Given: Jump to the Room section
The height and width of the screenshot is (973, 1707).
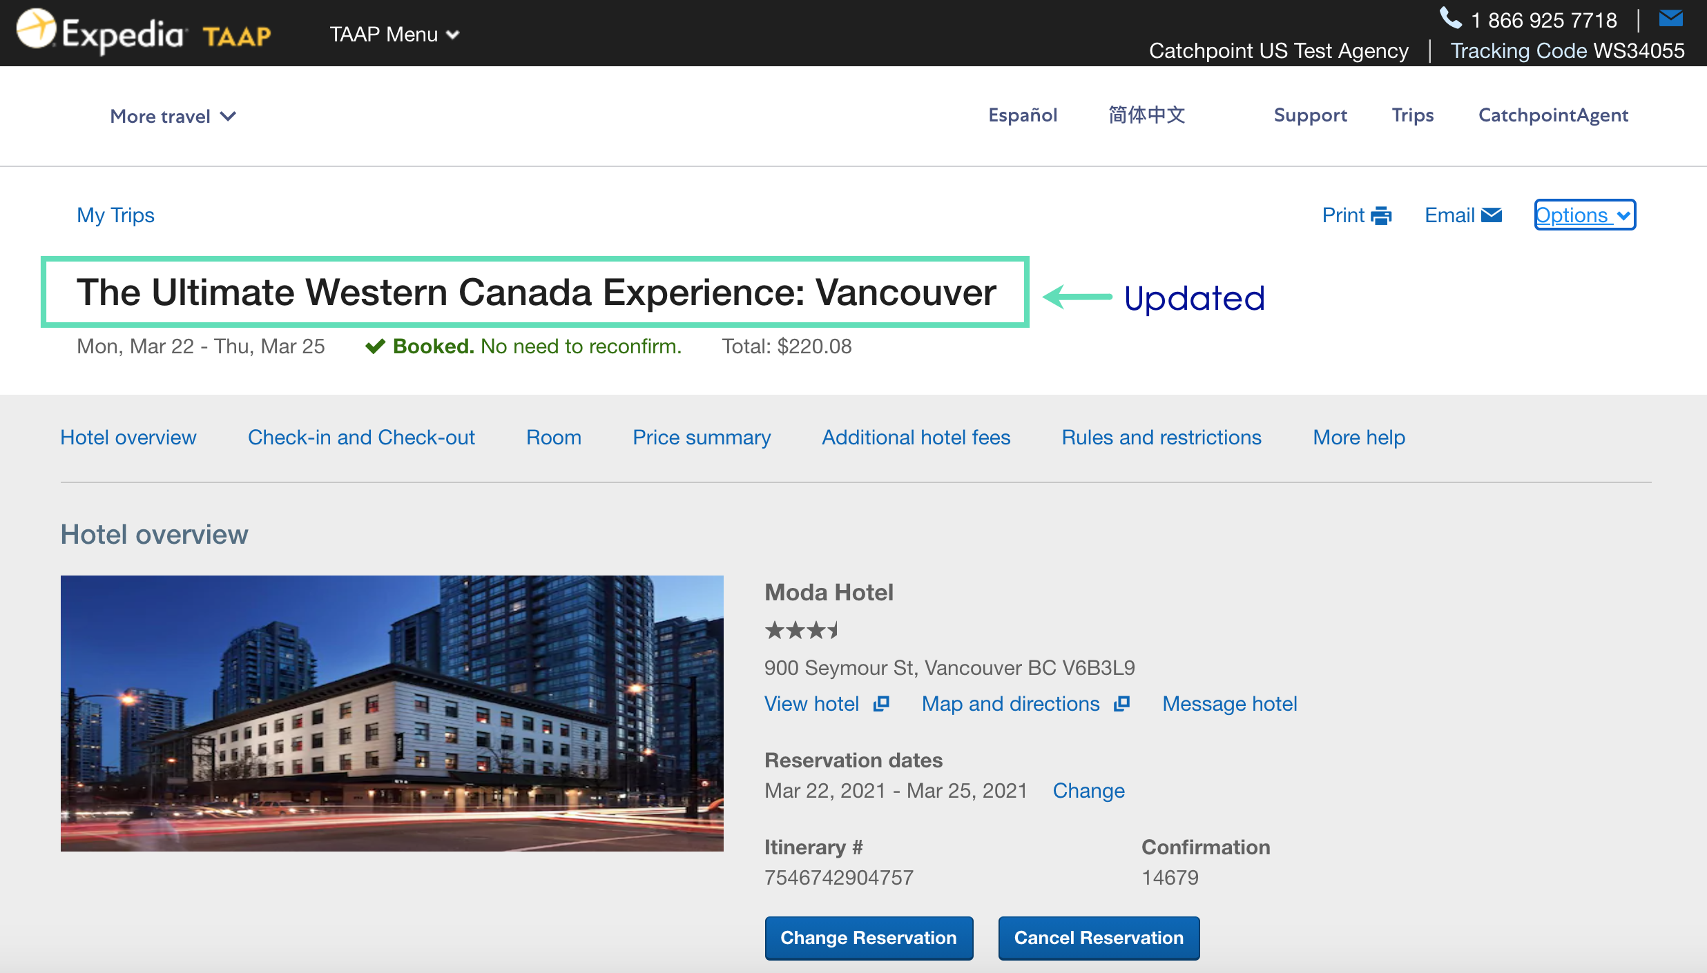Looking at the screenshot, I should [554, 438].
